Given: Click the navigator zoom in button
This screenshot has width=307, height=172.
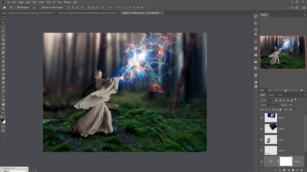Looking at the screenshot, I should [301, 90].
